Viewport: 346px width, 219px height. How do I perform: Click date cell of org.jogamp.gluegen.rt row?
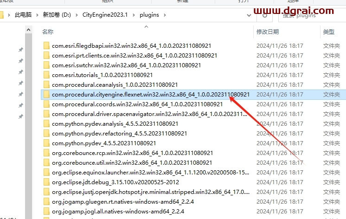coord(280,201)
